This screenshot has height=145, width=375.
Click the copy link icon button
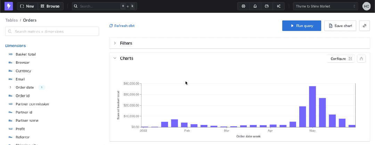pos(364,26)
